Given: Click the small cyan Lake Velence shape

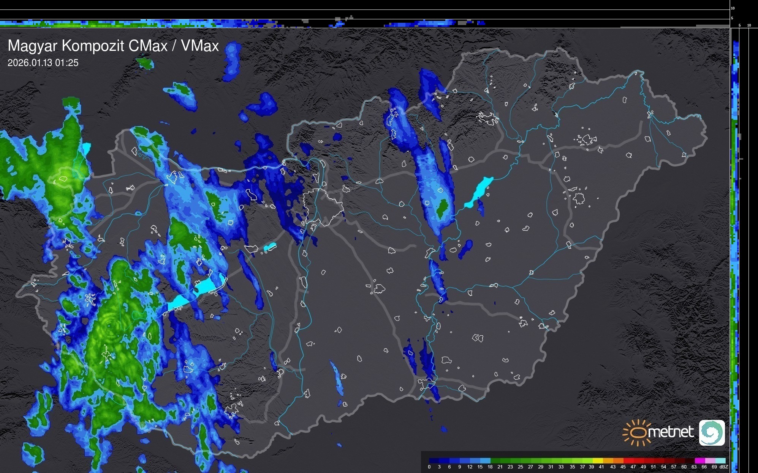Looking at the screenshot, I should click(x=270, y=247).
